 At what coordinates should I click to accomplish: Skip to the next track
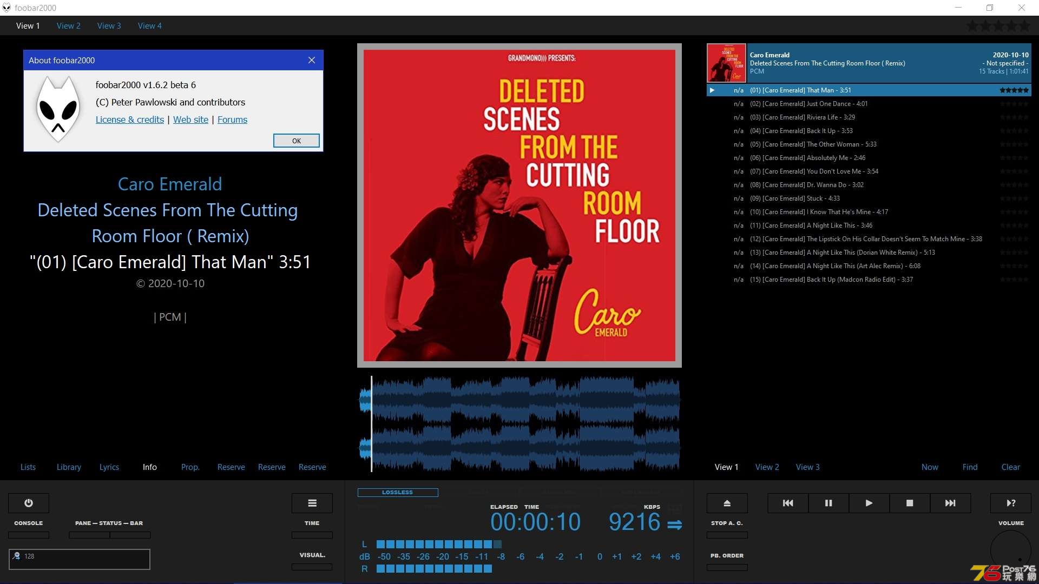950,503
